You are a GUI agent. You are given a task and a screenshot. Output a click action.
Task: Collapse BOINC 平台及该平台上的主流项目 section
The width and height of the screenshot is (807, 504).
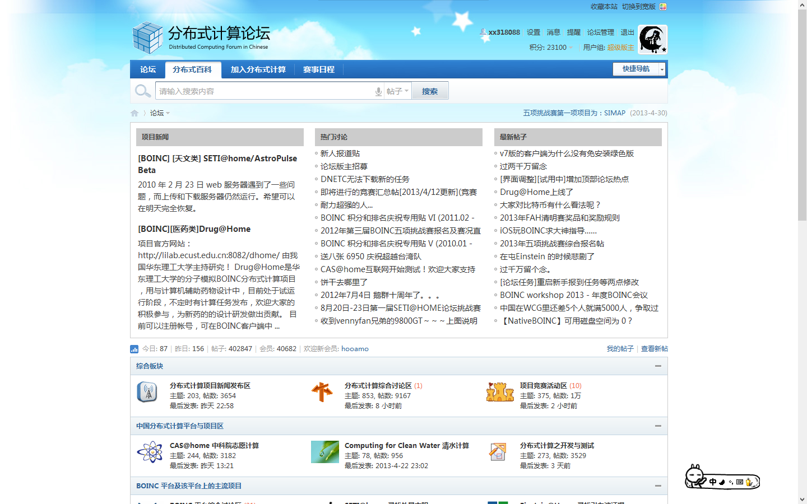pyautogui.click(x=658, y=486)
